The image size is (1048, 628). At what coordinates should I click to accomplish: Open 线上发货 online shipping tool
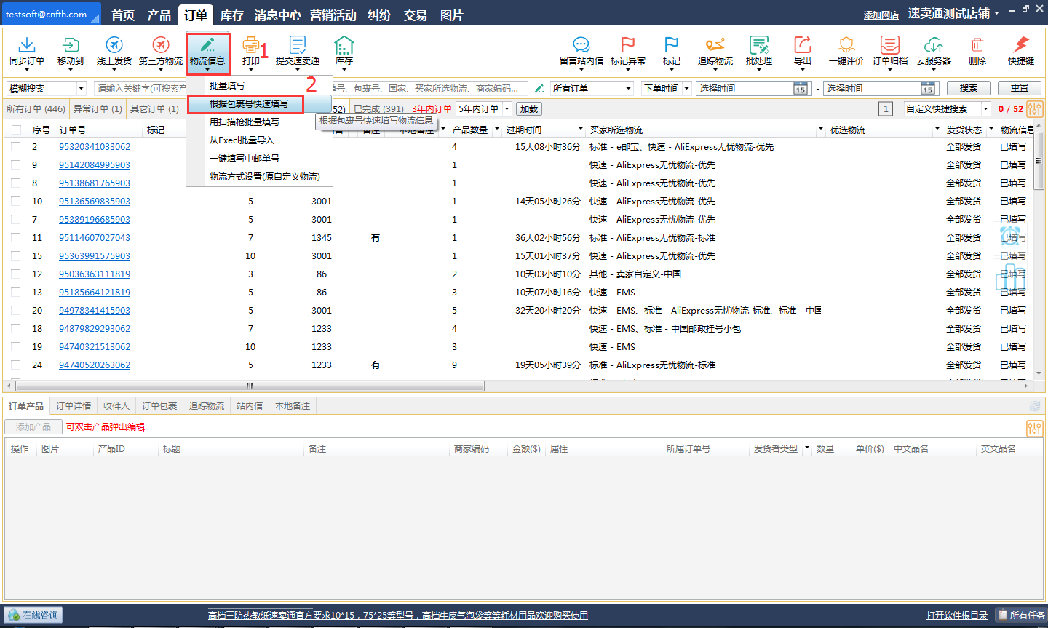[114, 45]
